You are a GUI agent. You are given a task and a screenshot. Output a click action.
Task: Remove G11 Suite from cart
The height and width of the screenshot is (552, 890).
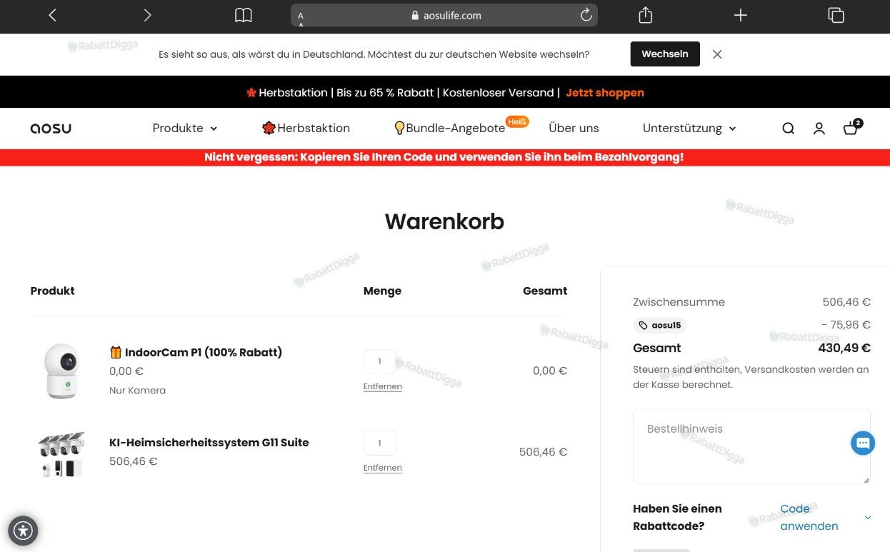(x=383, y=468)
